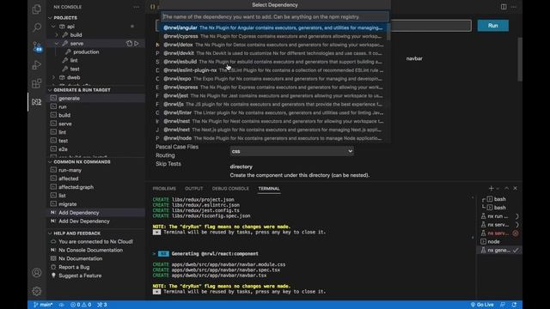Select the run-many command
The width and height of the screenshot is (550, 309).
click(x=70, y=170)
